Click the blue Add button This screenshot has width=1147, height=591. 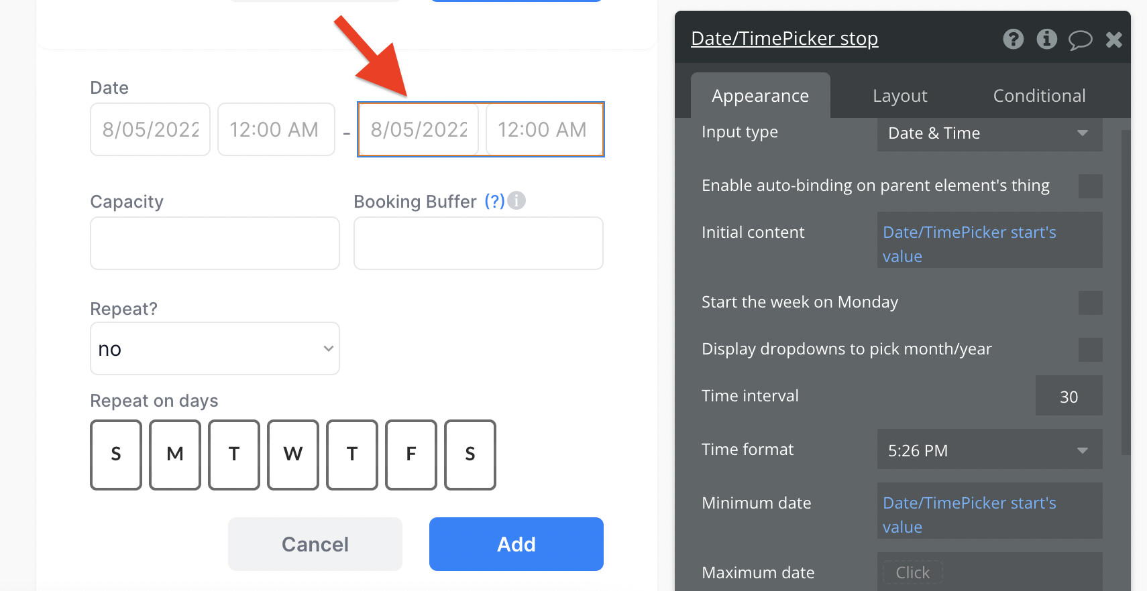coord(516,544)
